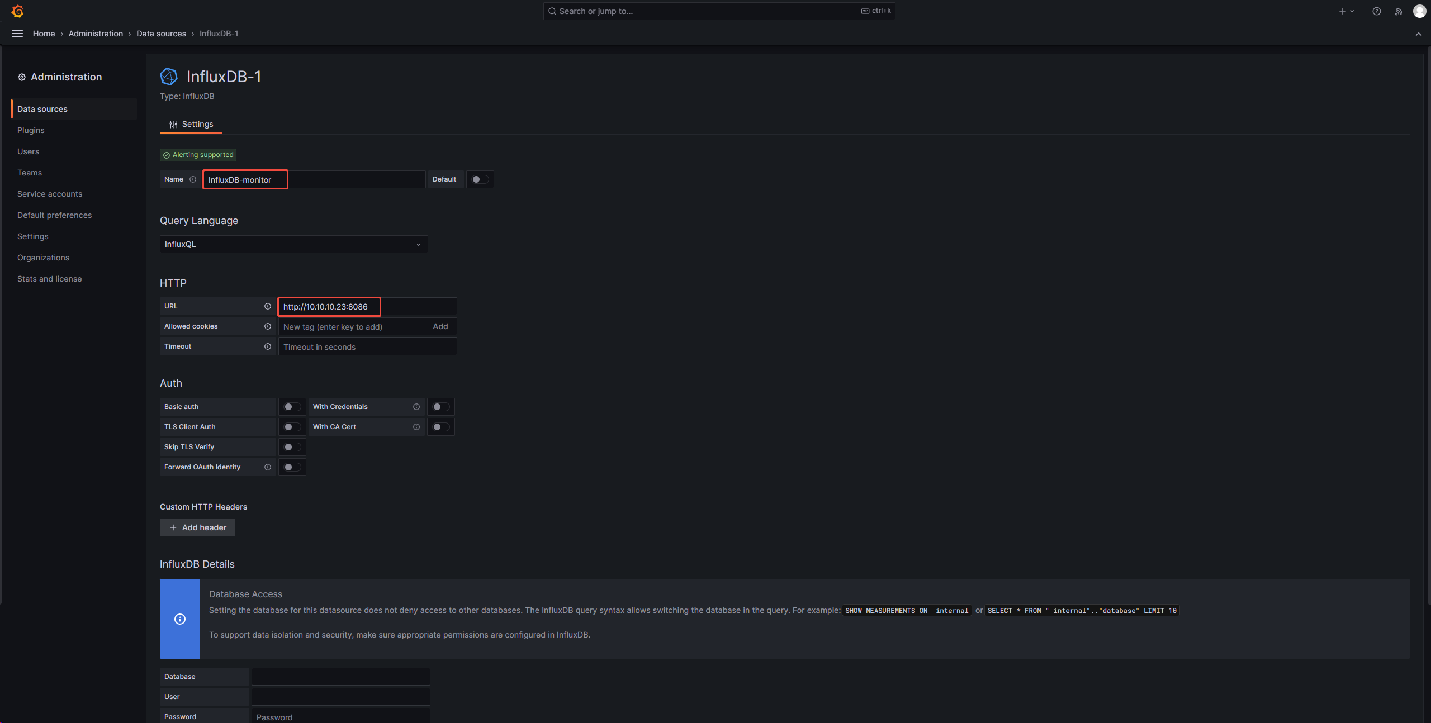Enable the Forward OAuth Identity switch
1431x723 pixels.
coord(292,467)
